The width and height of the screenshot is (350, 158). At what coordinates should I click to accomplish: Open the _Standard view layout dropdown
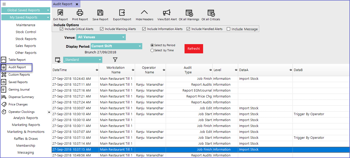(82, 60)
